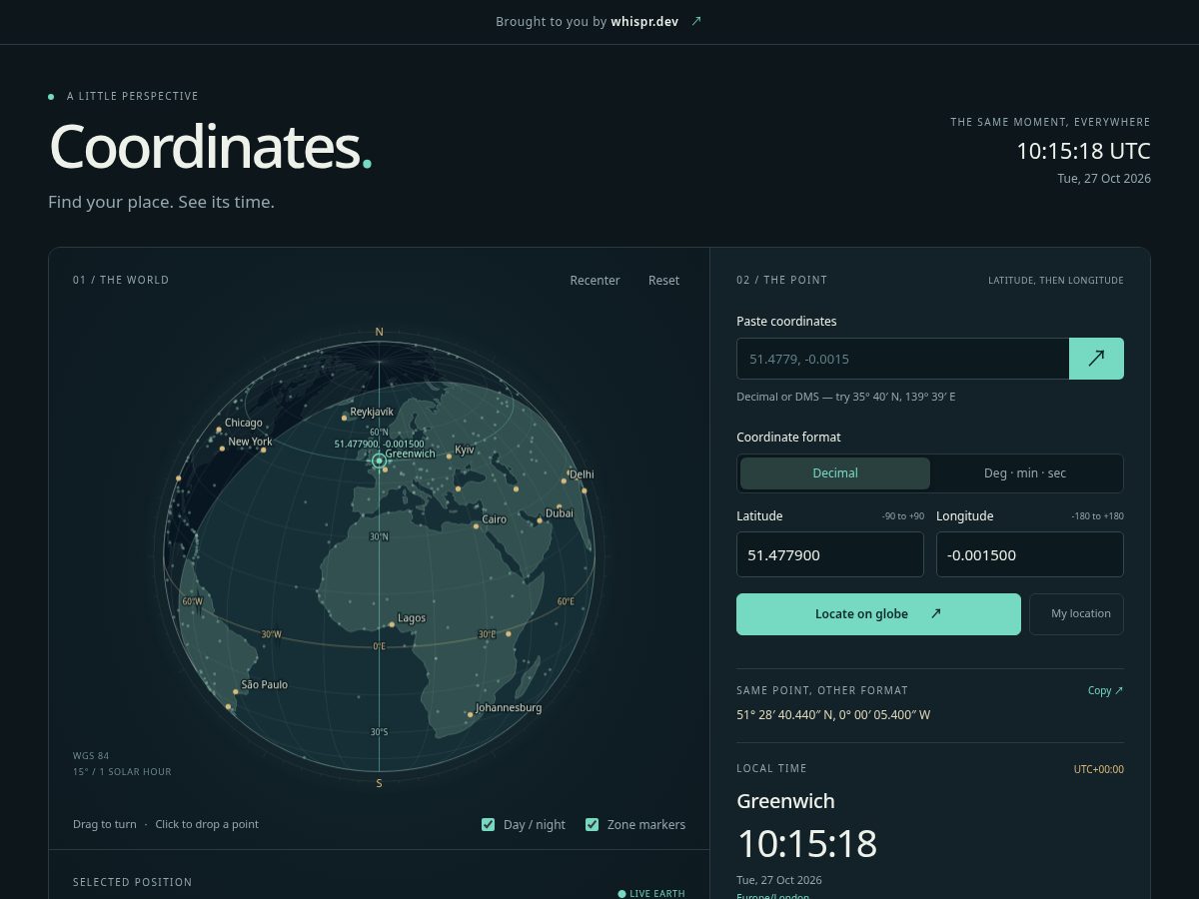Click the São Paulo city marker
1199x899 pixels.
coord(236,691)
